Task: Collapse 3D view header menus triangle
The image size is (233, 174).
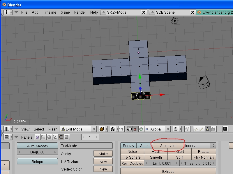Action: (x=16, y=129)
